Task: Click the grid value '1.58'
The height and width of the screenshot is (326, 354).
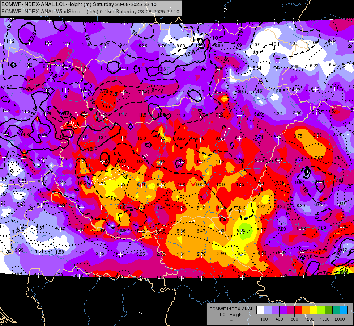Action: point(60,252)
